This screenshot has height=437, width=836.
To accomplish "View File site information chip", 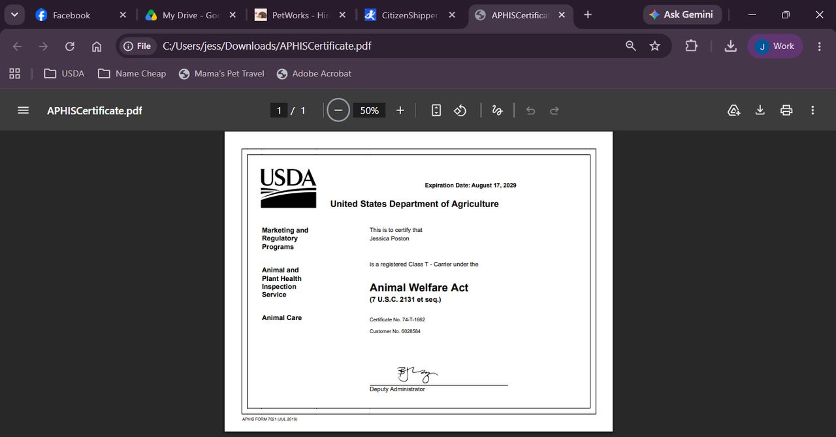I will coord(138,46).
